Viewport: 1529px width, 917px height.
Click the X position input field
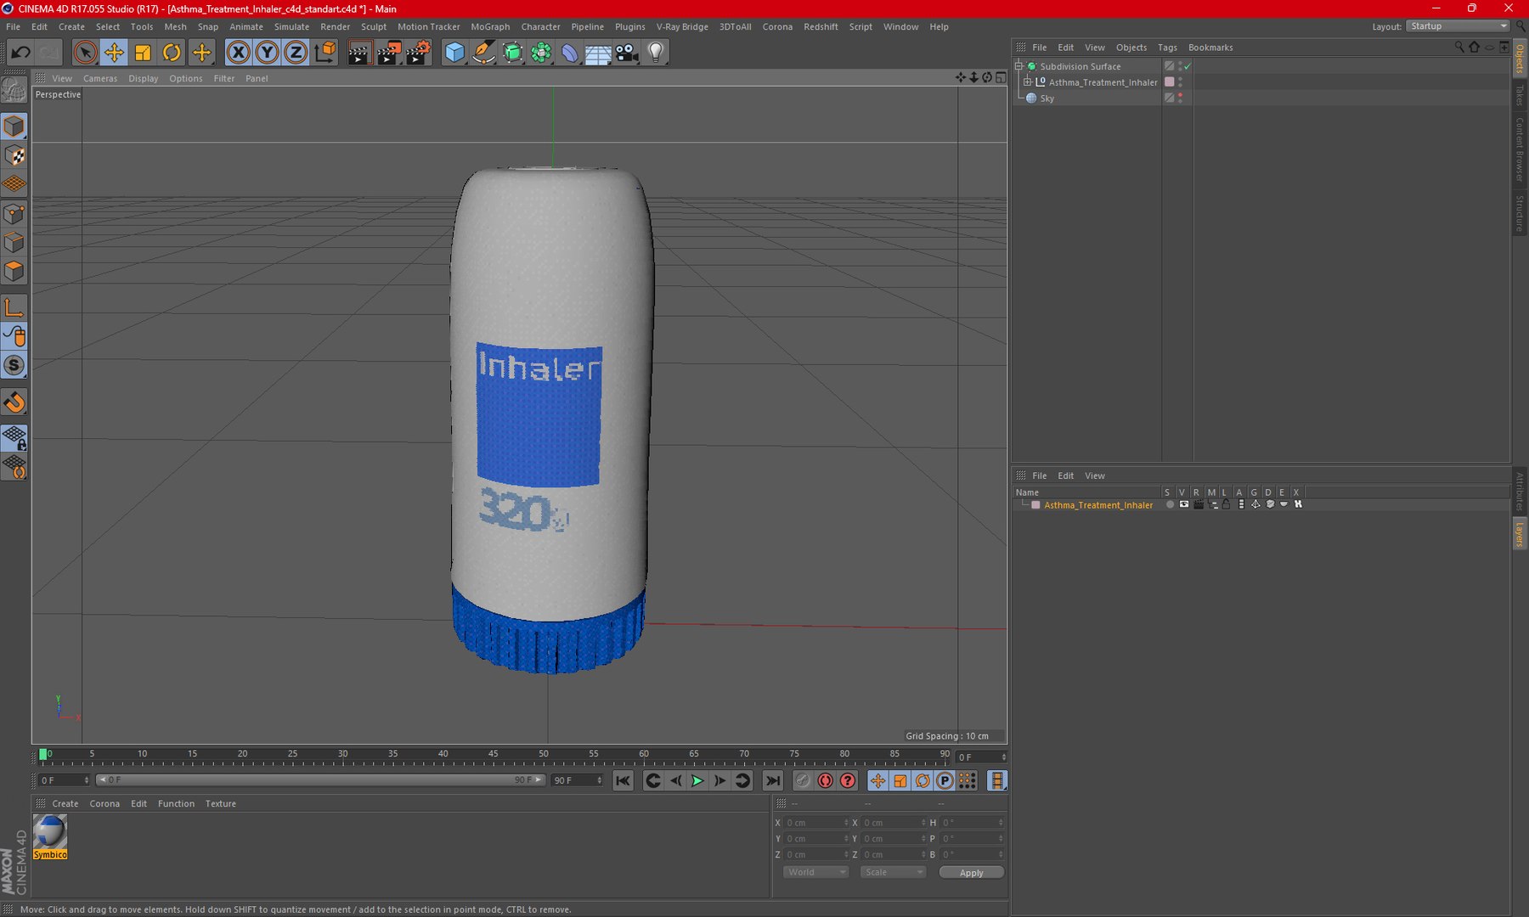click(815, 823)
